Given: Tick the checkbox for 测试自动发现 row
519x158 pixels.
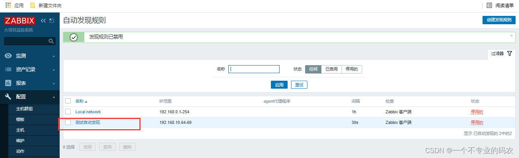Looking at the screenshot, I should pos(68,122).
